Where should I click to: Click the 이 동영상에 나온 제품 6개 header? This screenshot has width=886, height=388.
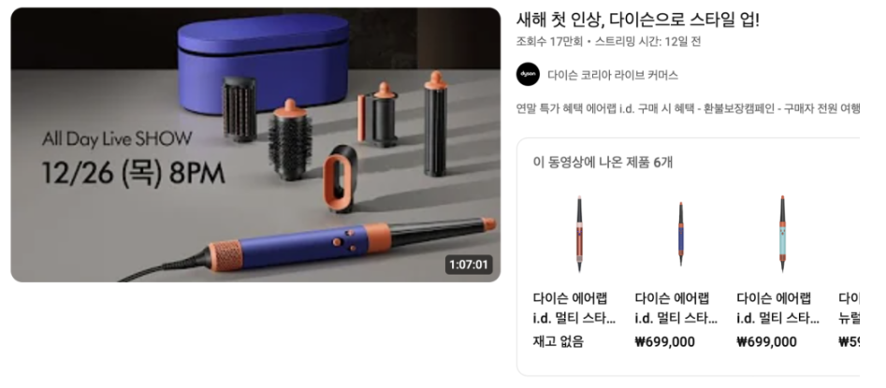[603, 163]
